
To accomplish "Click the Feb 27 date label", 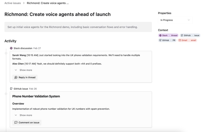I will (x=37, y=48).
